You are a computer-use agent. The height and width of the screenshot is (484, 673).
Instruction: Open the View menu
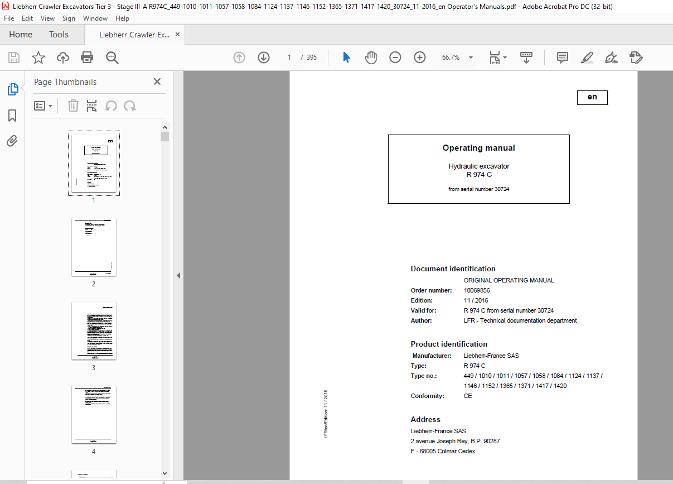tap(48, 18)
